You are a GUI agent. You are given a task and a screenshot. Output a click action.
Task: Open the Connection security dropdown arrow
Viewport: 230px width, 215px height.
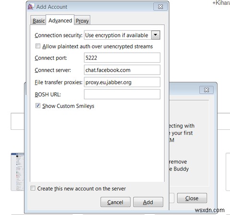coord(156,35)
